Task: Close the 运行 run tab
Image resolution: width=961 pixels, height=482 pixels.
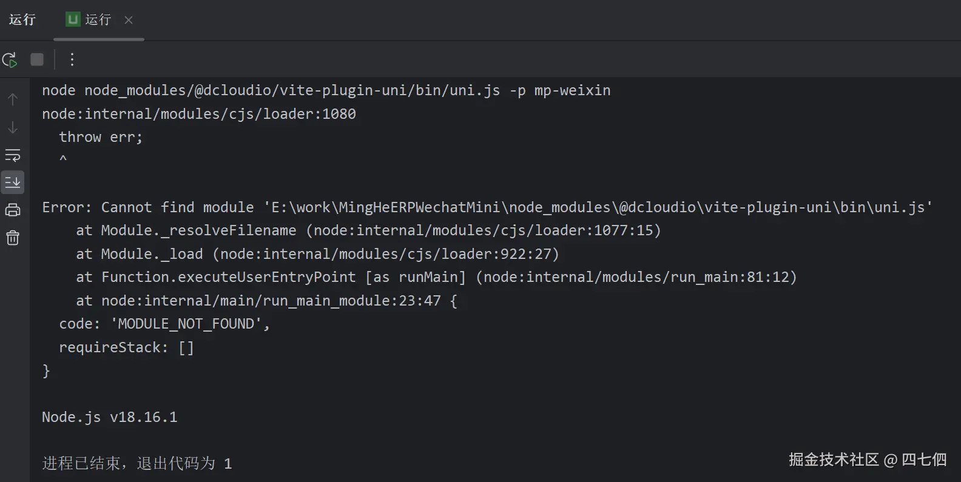Action: point(128,20)
